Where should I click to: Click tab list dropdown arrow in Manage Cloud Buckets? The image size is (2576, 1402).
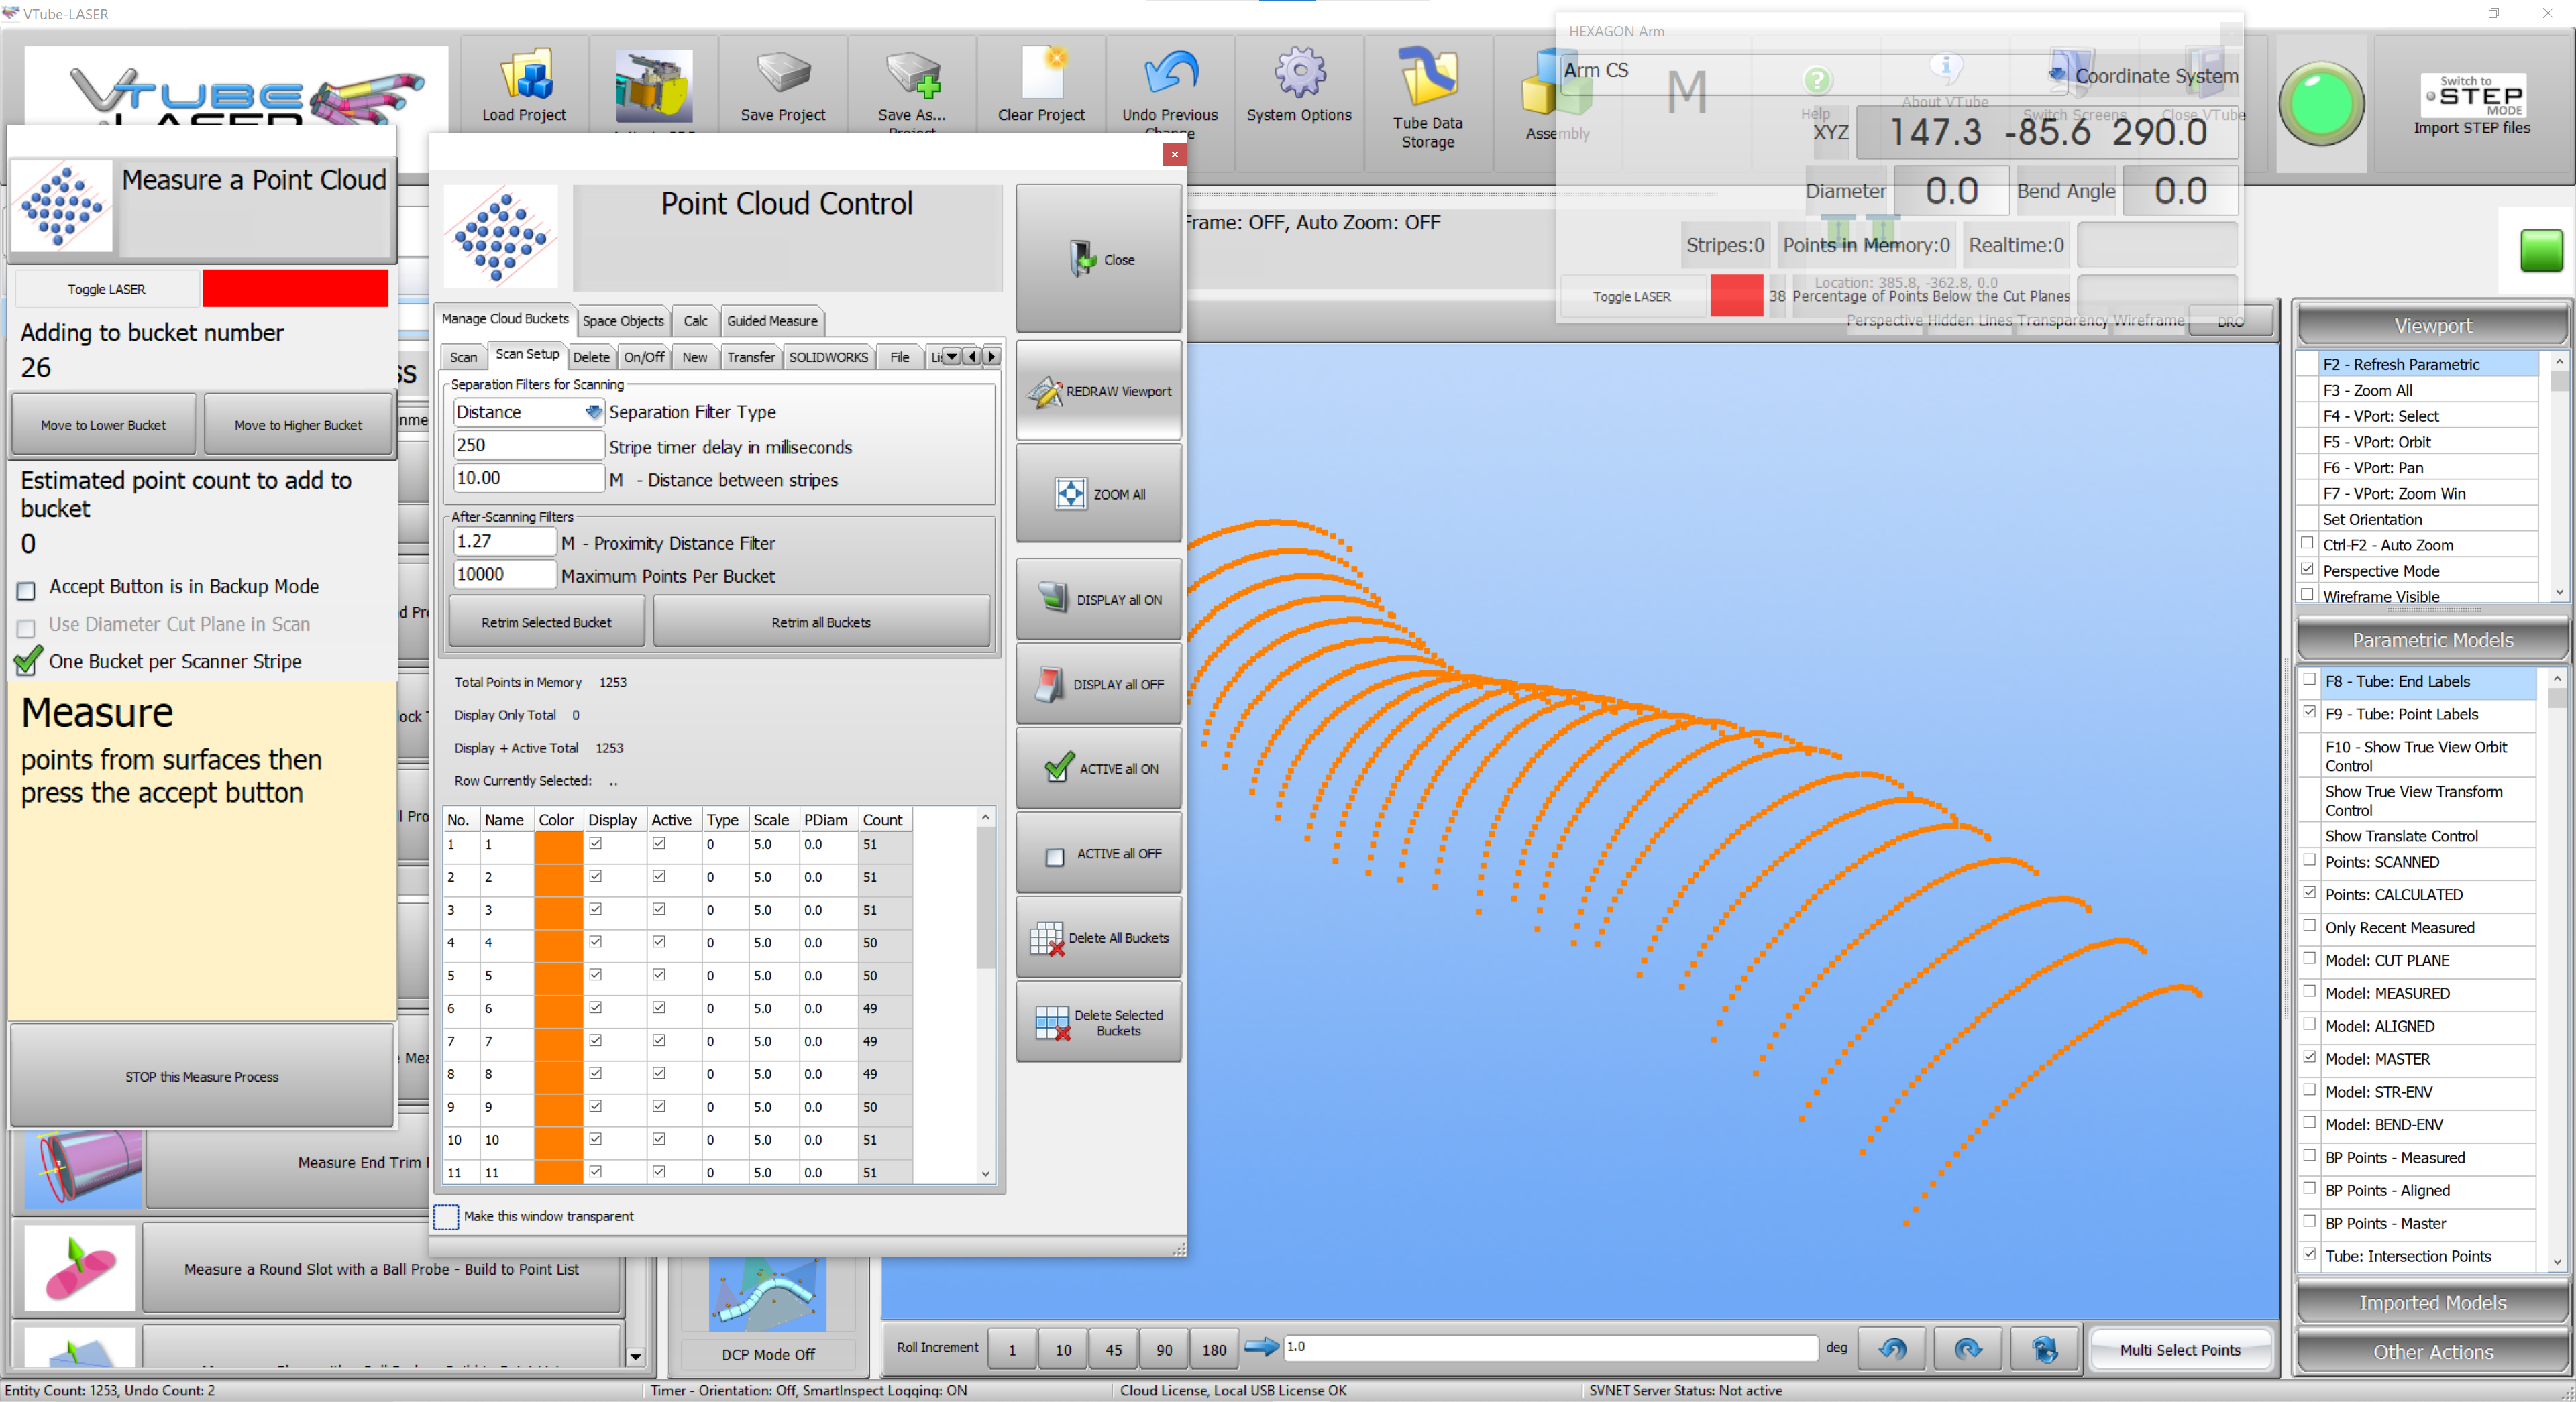pos(951,357)
